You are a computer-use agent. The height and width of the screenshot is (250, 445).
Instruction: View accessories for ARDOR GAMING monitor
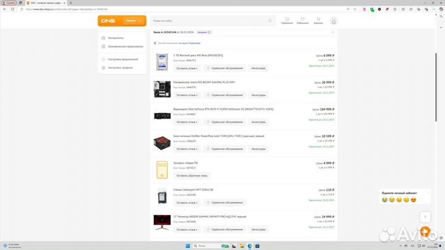(x=258, y=230)
